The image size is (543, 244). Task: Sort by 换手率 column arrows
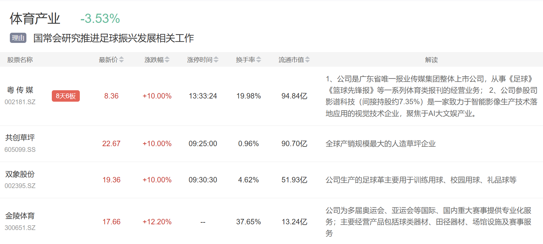point(259,60)
